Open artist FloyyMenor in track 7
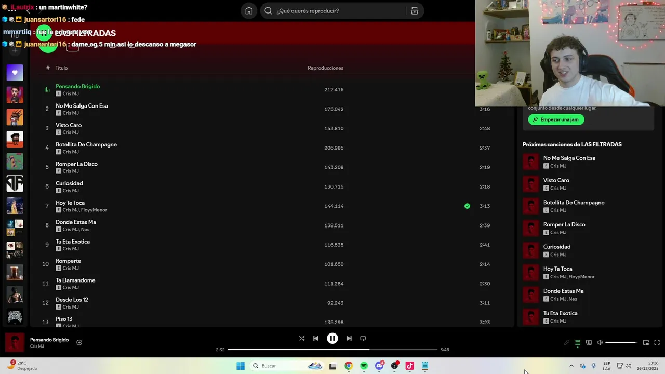The image size is (665, 374). pyautogui.click(x=94, y=210)
